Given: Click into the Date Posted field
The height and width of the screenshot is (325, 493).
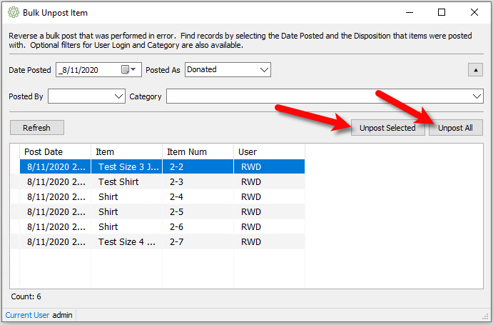Looking at the screenshot, I should pyautogui.click(x=89, y=69).
